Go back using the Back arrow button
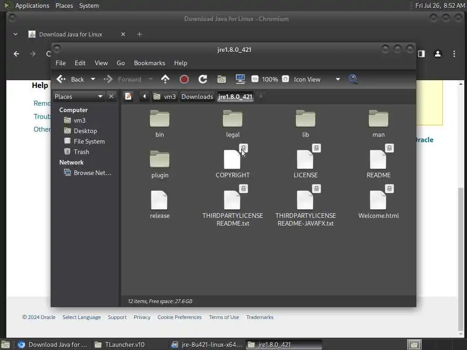The height and width of the screenshot is (350, 467). 70,79
